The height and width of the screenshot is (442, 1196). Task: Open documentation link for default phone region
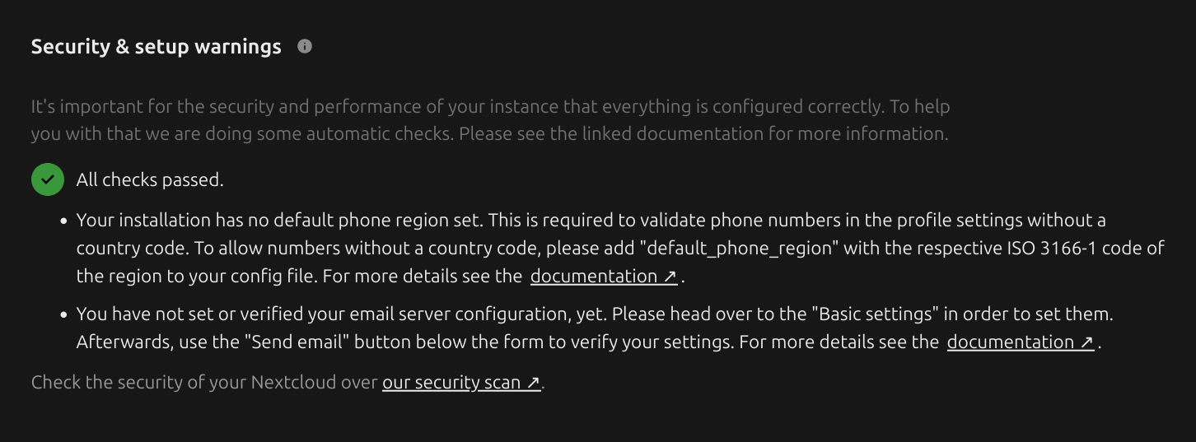click(604, 277)
